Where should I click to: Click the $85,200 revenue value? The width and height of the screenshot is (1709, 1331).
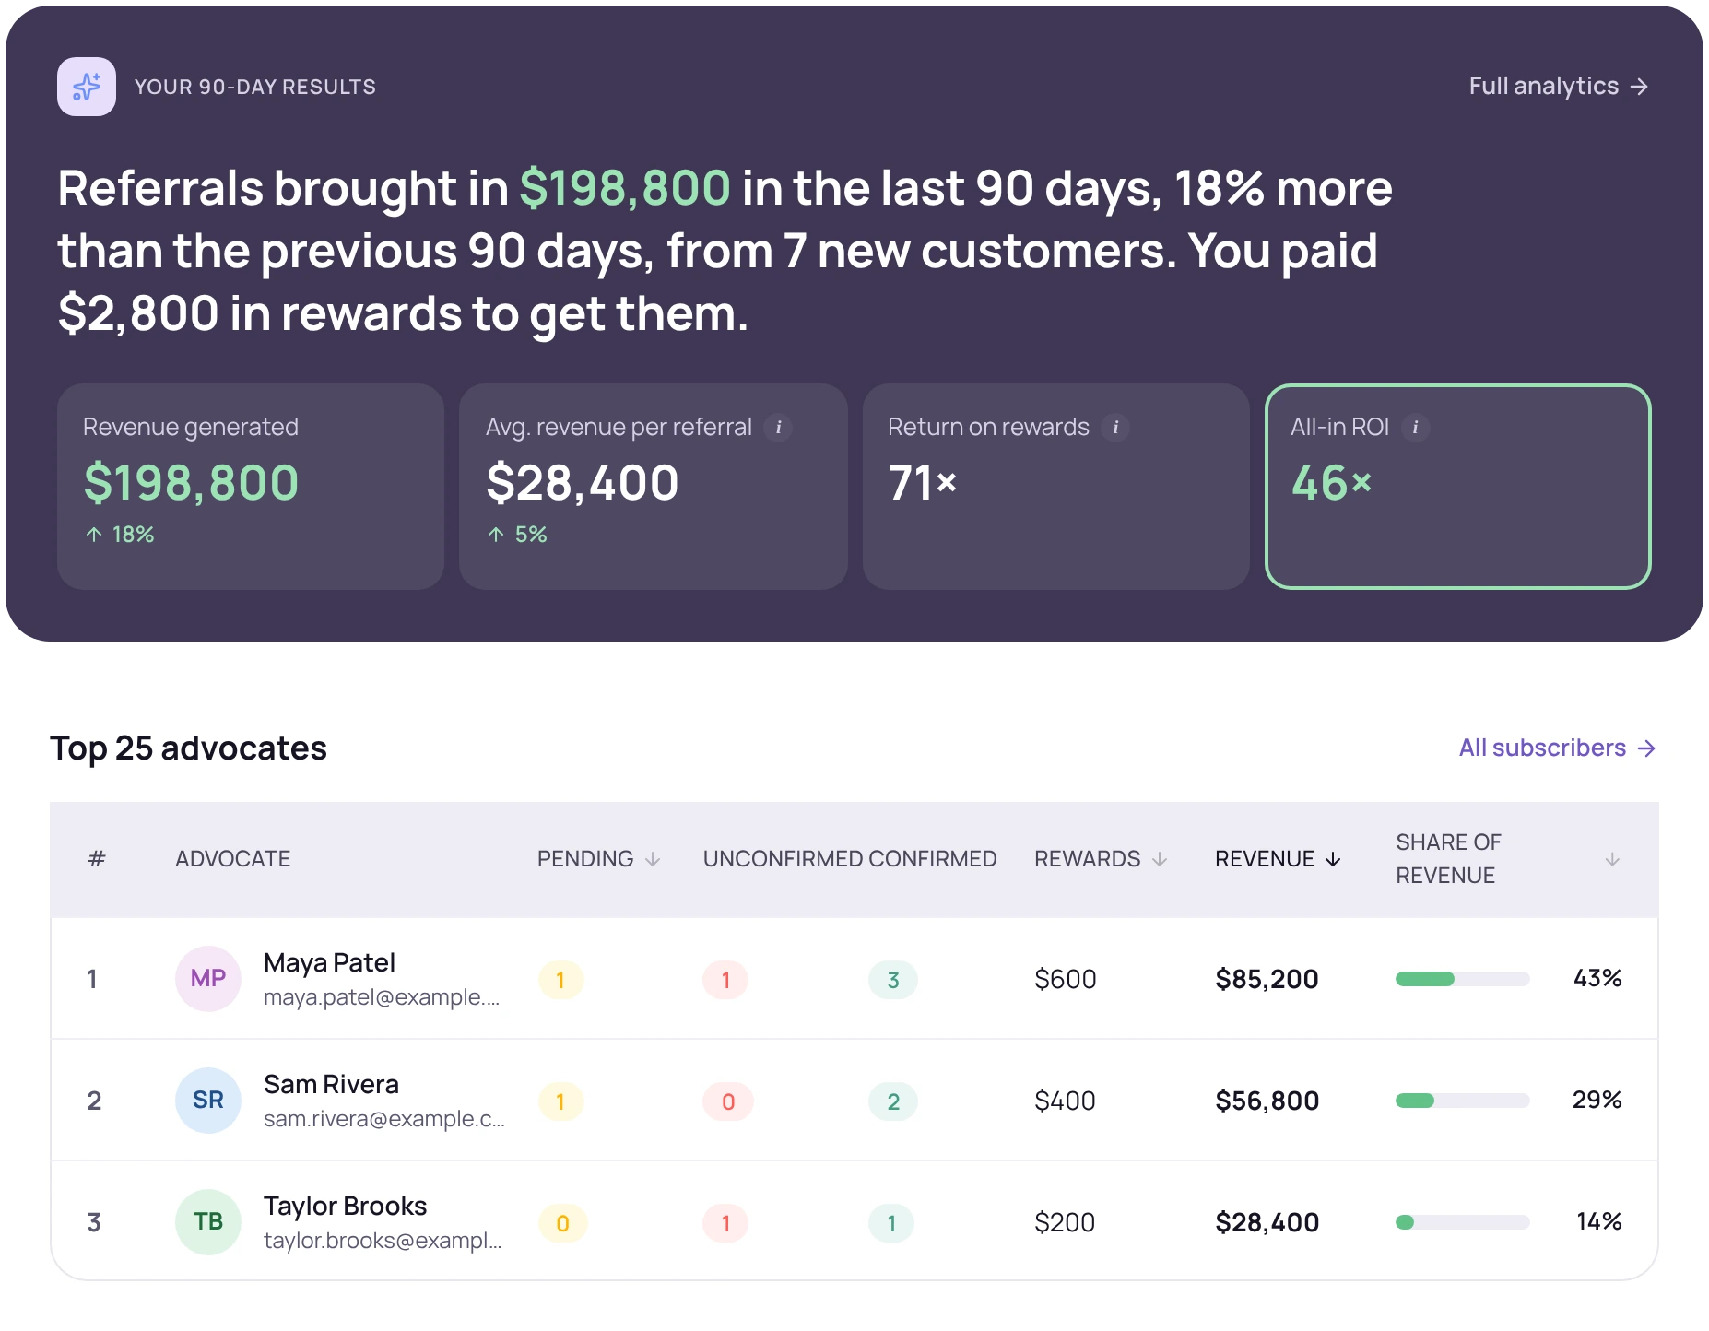[x=1267, y=979]
